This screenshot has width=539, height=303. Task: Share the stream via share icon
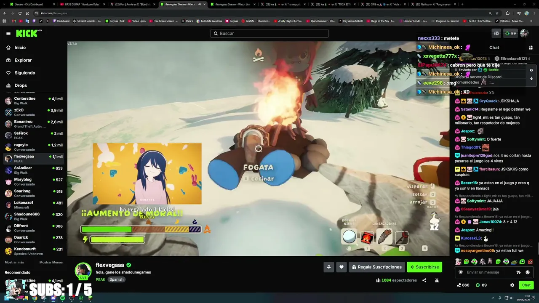[424, 280]
